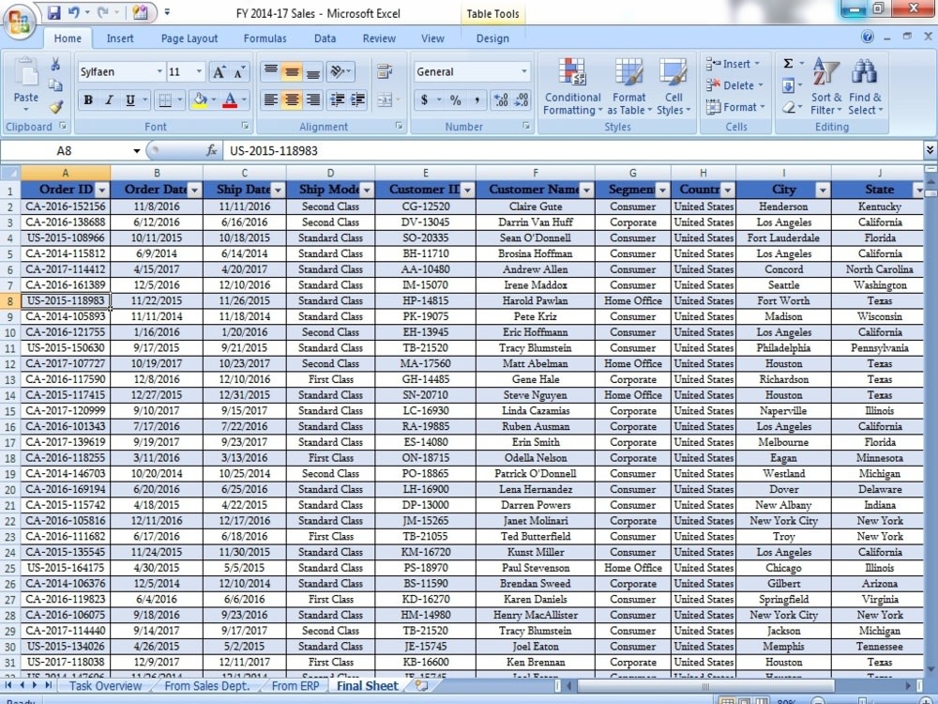Decrease decimal places
The height and width of the screenshot is (704, 938).
tap(522, 100)
